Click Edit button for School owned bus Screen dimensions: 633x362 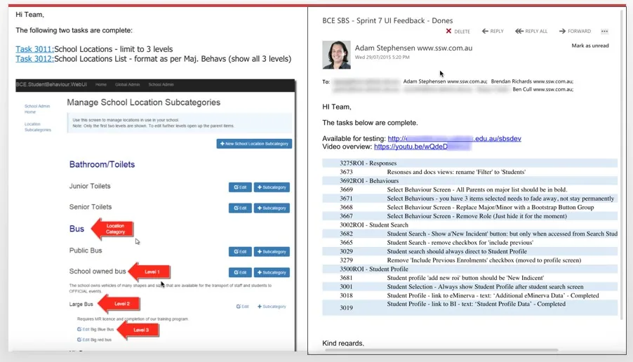point(240,272)
